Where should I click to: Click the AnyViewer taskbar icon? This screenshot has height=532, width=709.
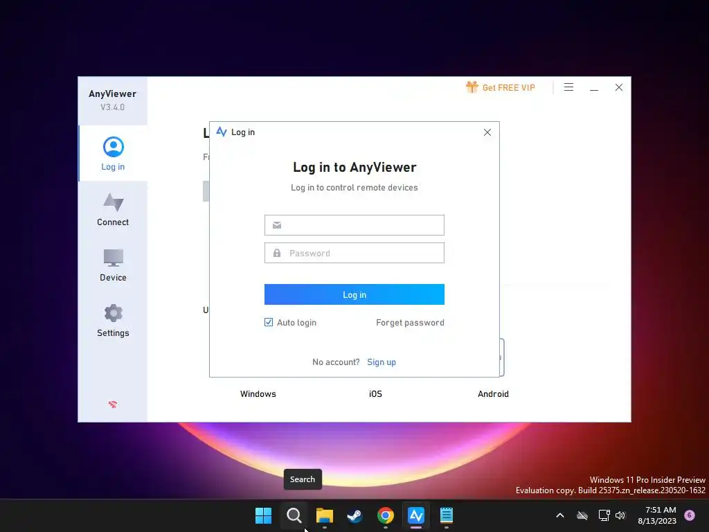point(415,515)
